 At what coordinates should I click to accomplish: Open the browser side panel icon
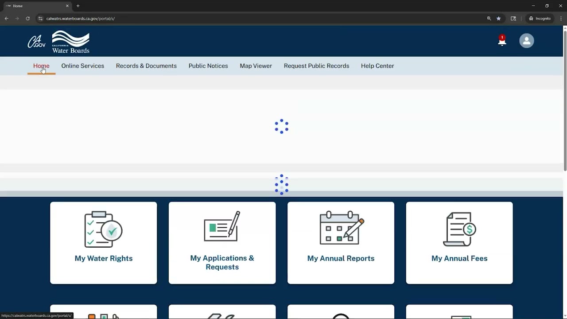tap(513, 19)
